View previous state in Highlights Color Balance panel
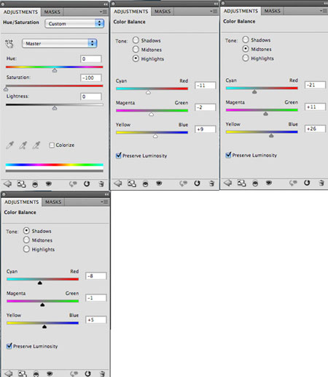Image resolution: width=328 pixels, height=377 pixels. (184, 183)
